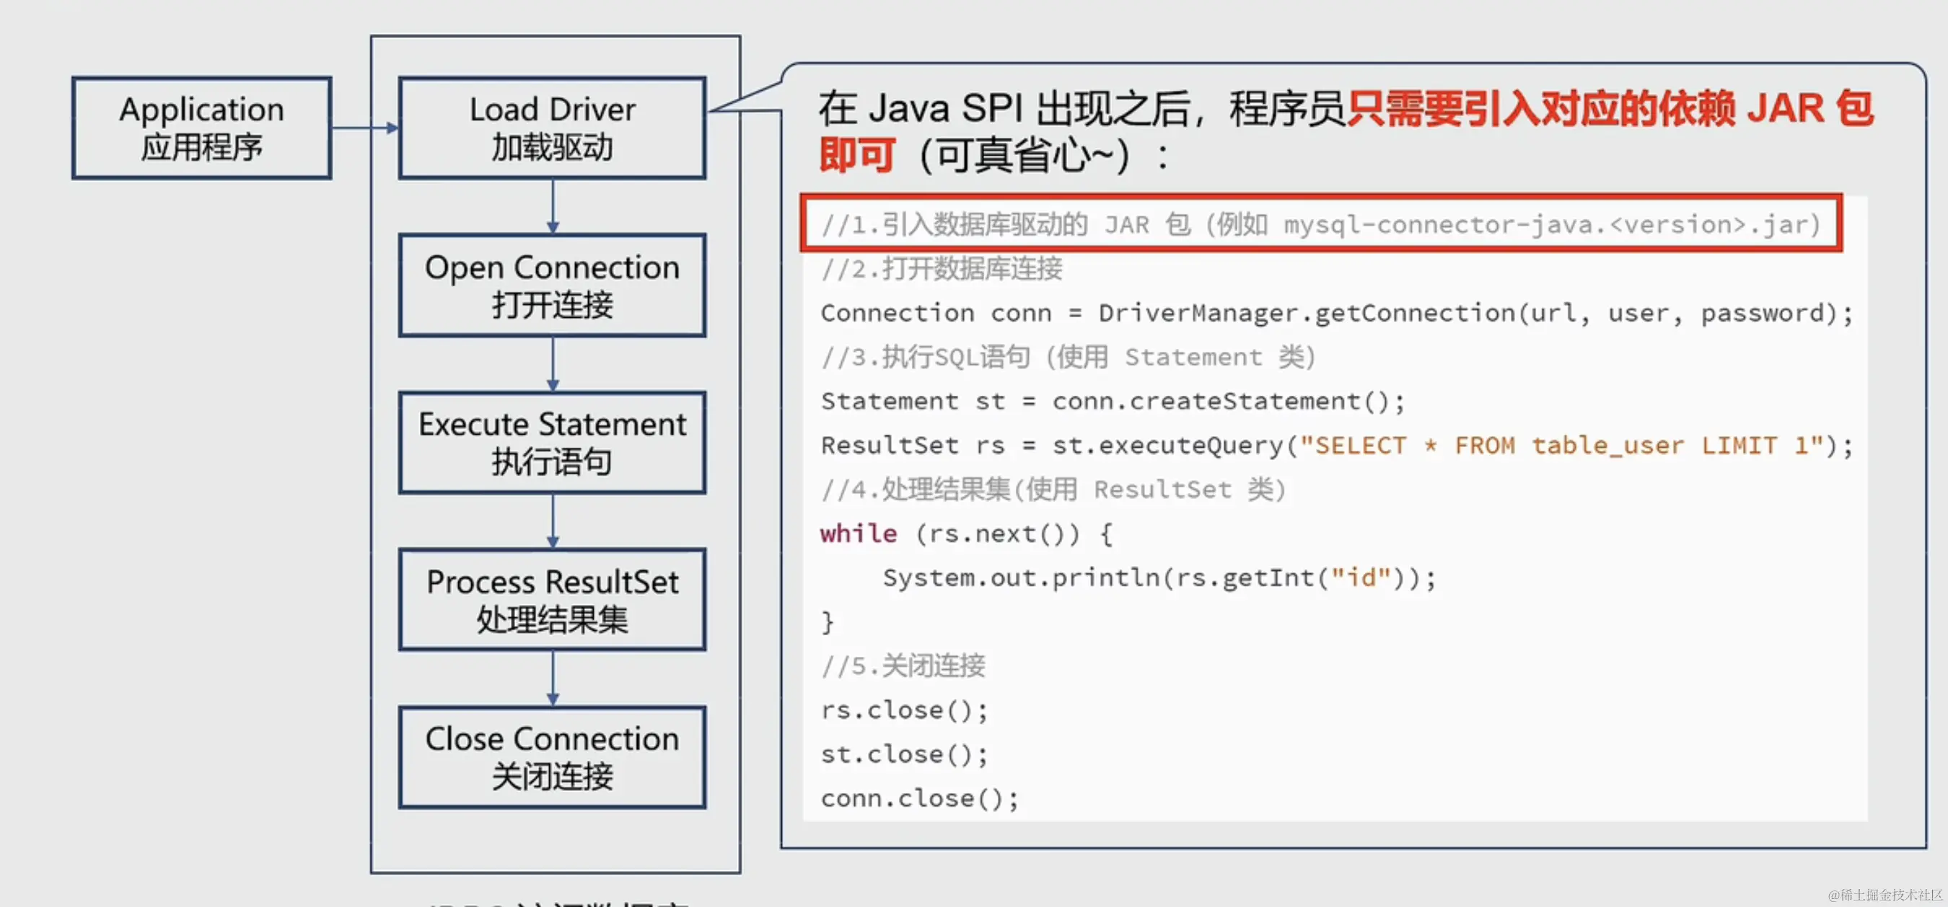Click the System.out.println rs.getInt line
Image resolution: width=1948 pixels, height=907 pixels.
[1159, 578]
